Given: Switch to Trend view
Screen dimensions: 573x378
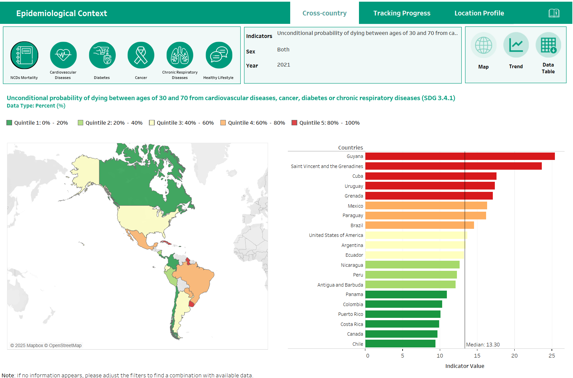Looking at the screenshot, I should coord(516,45).
